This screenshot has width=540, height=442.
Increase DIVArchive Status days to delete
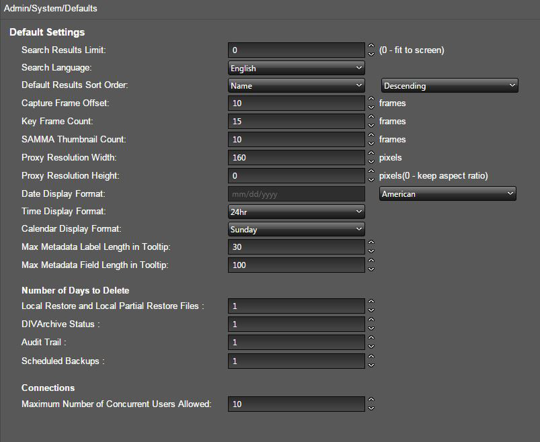pyautogui.click(x=371, y=320)
